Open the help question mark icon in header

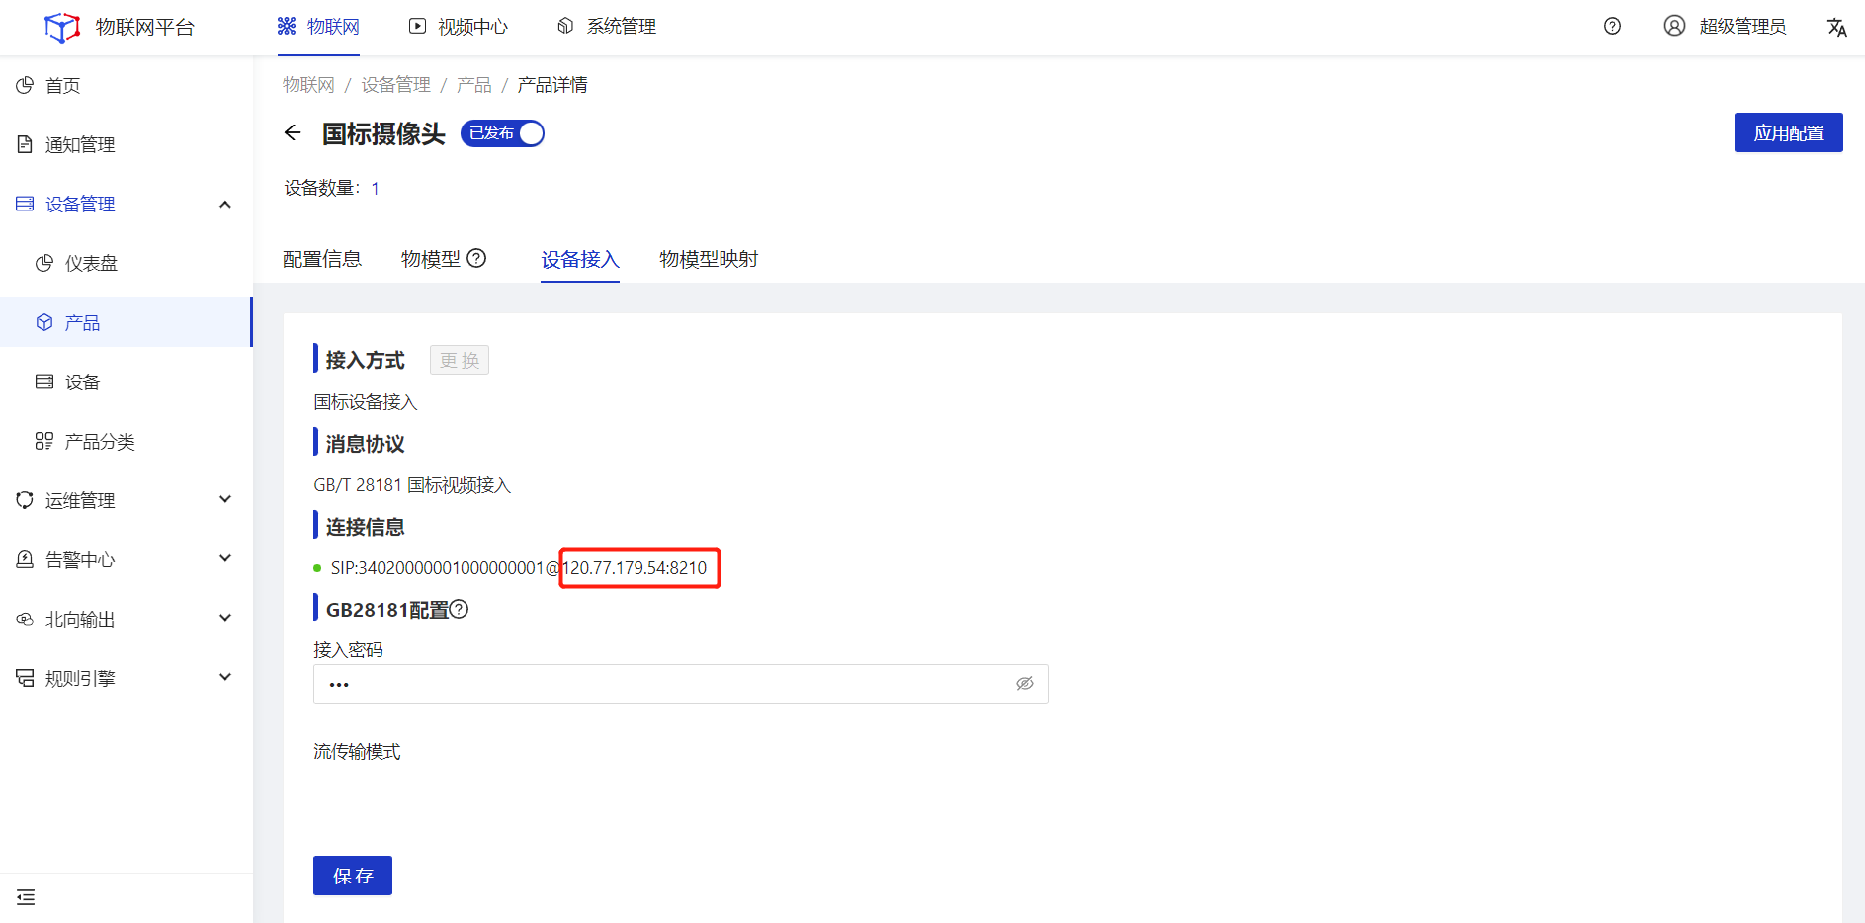[1612, 27]
